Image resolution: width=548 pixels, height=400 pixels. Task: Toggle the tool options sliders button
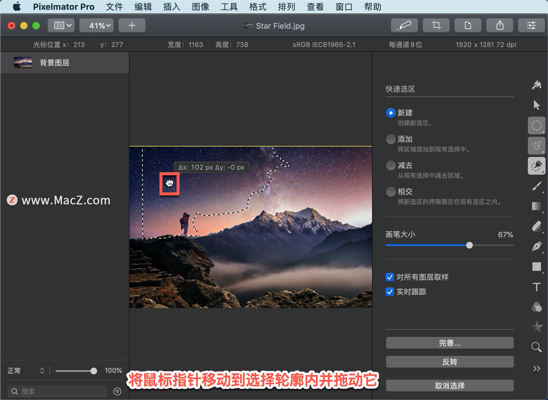[531, 25]
